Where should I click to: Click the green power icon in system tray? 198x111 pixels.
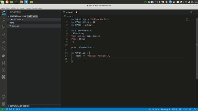pos(145,2)
